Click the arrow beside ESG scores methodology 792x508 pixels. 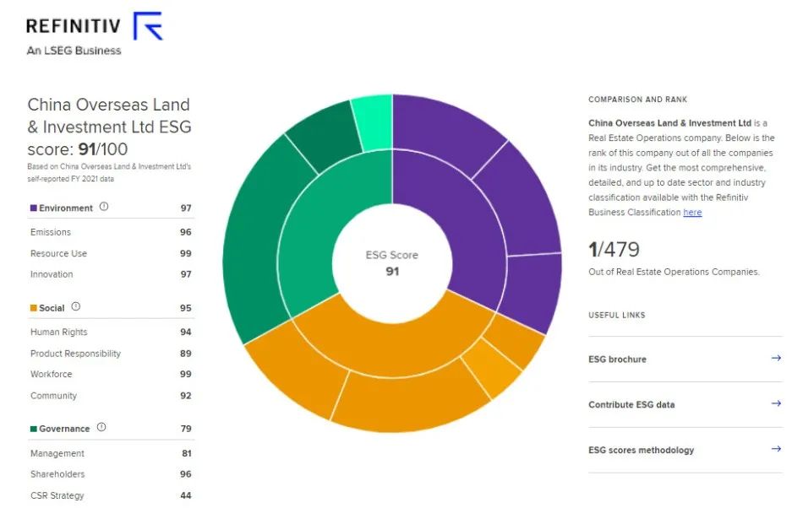(776, 448)
